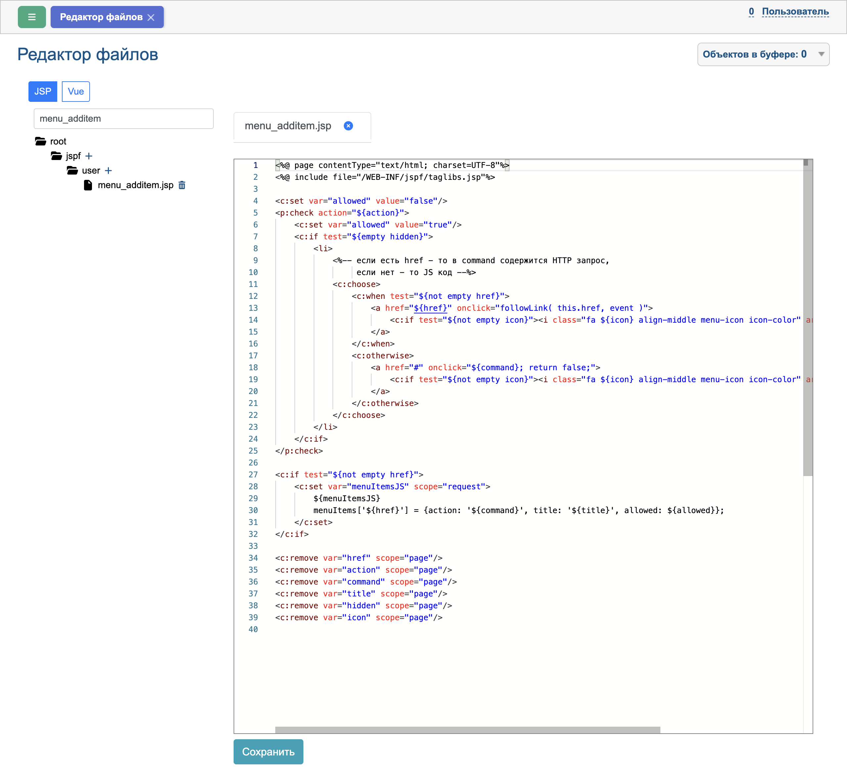Select the Vue mode button
Image resolution: width=847 pixels, height=767 pixels.
click(76, 92)
